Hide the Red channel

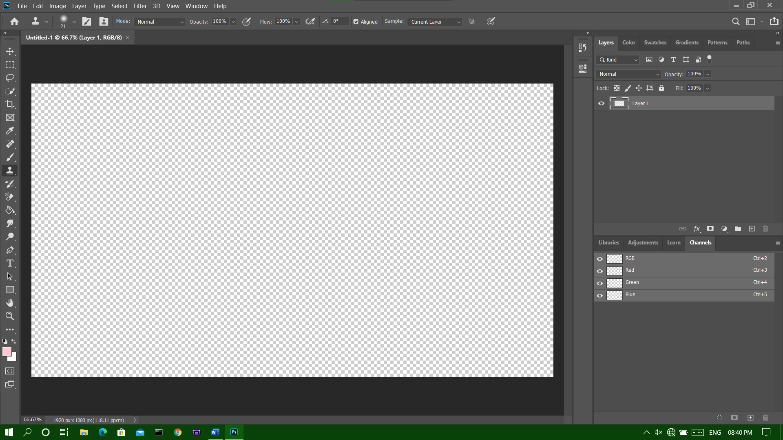pyautogui.click(x=599, y=271)
